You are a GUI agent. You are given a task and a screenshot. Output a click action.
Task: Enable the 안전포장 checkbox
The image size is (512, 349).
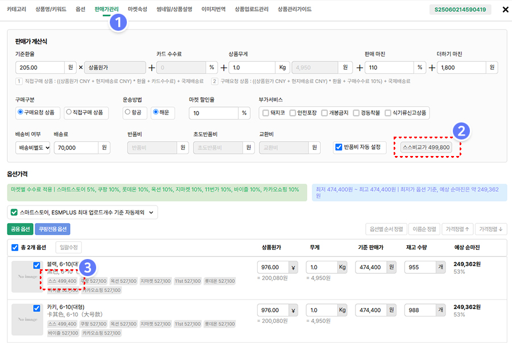click(292, 113)
